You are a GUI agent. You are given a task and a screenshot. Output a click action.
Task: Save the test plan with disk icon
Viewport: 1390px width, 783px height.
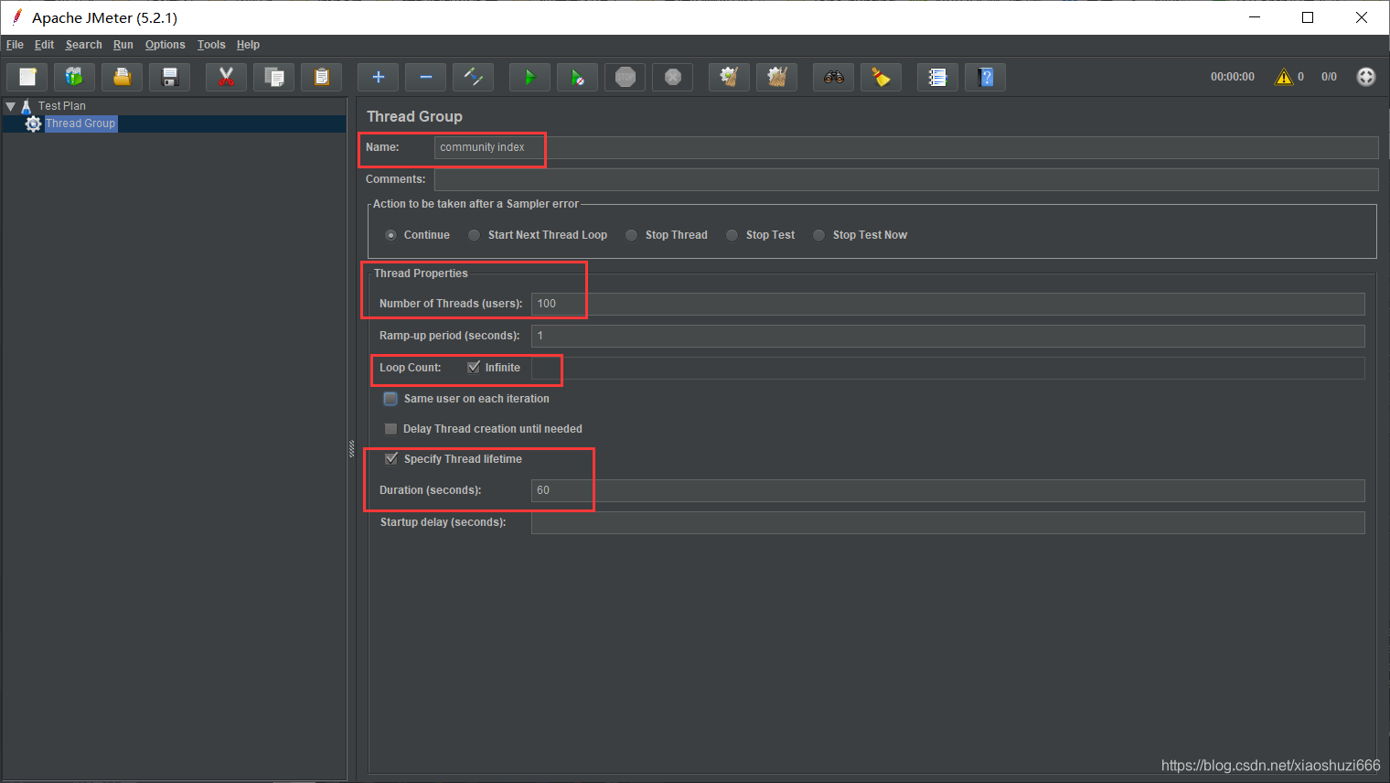pyautogui.click(x=169, y=77)
